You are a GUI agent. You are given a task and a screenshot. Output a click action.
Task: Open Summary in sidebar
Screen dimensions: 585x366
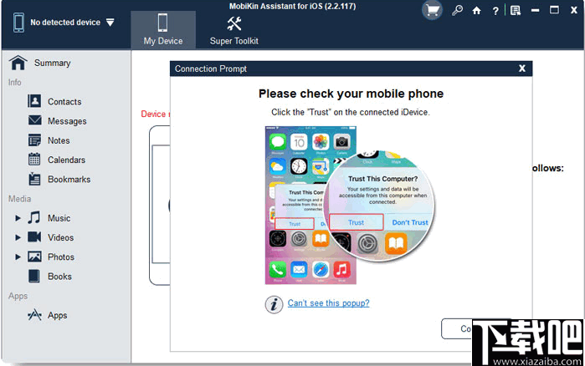pos(52,63)
